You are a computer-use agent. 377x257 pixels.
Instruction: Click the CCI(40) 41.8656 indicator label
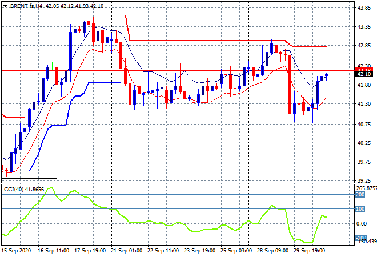(24, 190)
